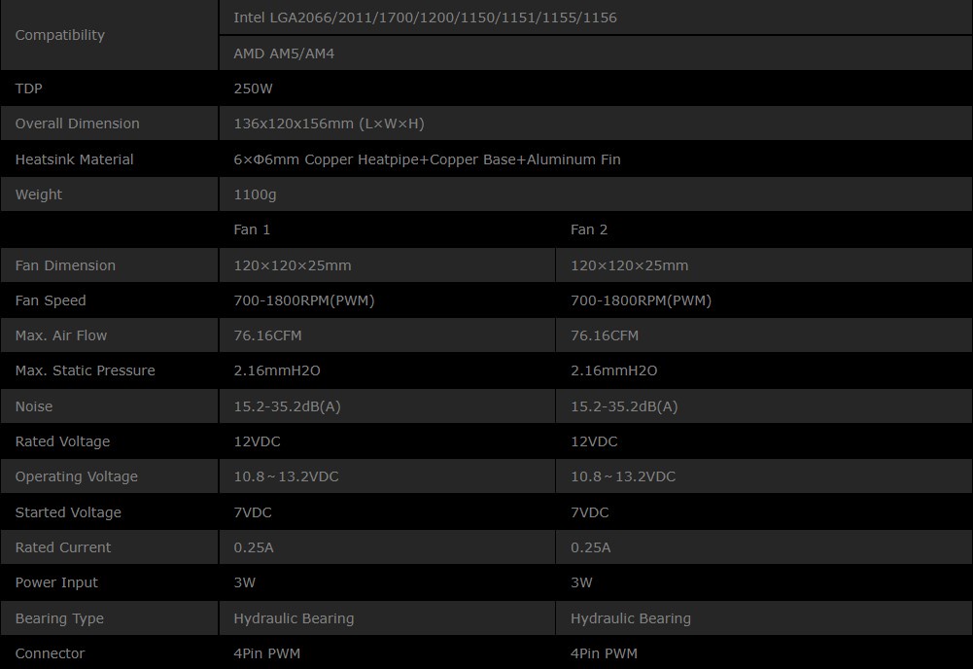Click the Fan 1 column header
Image resolution: width=973 pixels, height=669 pixels.
253,229
